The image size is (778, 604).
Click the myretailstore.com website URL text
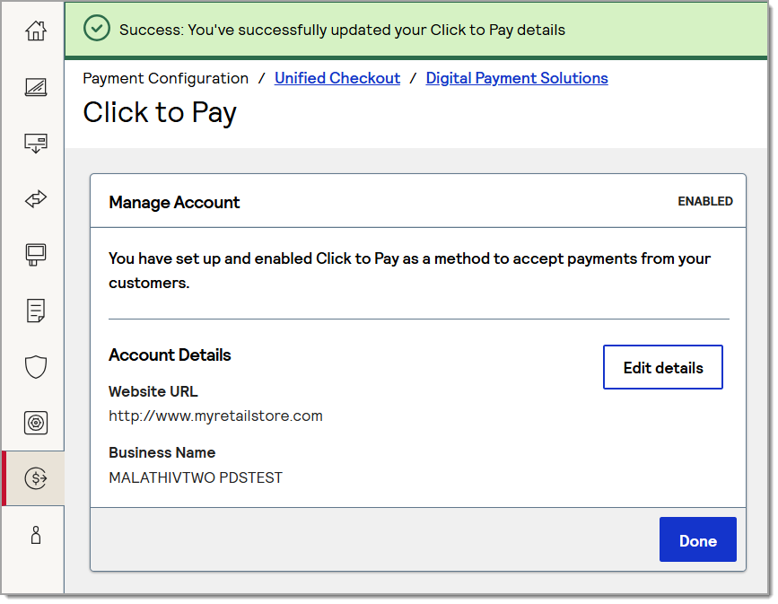pyautogui.click(x=215, y=416)
